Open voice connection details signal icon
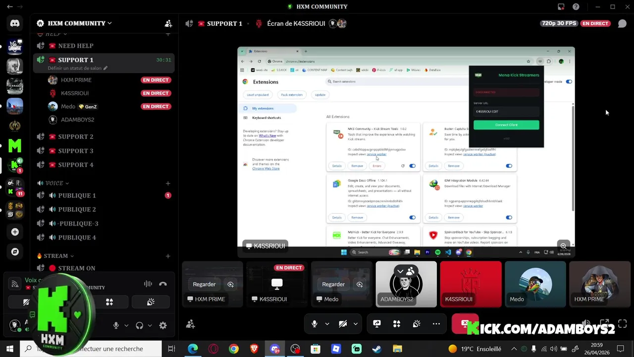The image size is (634, 357). [x=15, y=284]
